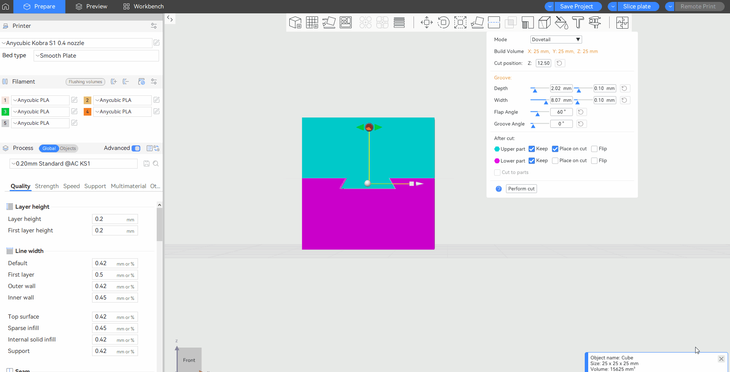The width and height of the screenshot is (730, 372).
Task: Reset the cut position Z value
Action: point(559,63)
